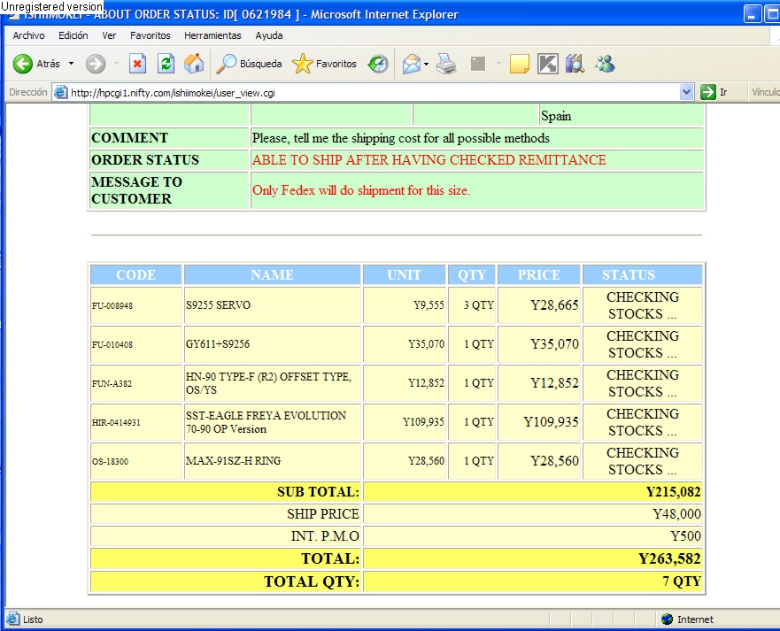Expand the Atrás history dropdown arrow
This screenshot has width=780, height=631.
point(72,64)
